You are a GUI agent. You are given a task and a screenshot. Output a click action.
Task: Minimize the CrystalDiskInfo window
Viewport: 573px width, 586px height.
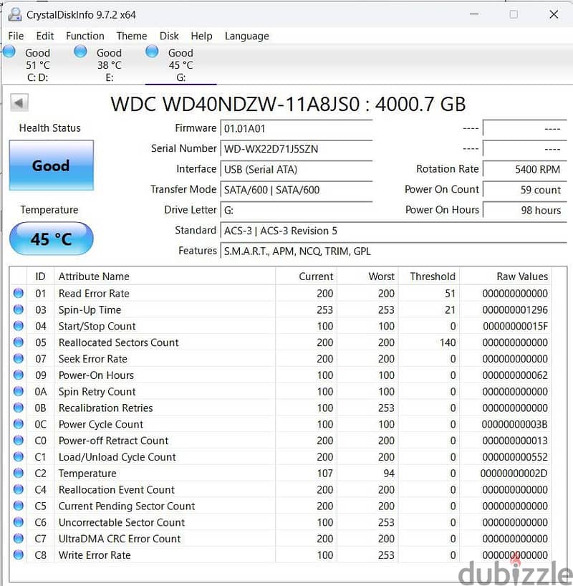point(474,14)
